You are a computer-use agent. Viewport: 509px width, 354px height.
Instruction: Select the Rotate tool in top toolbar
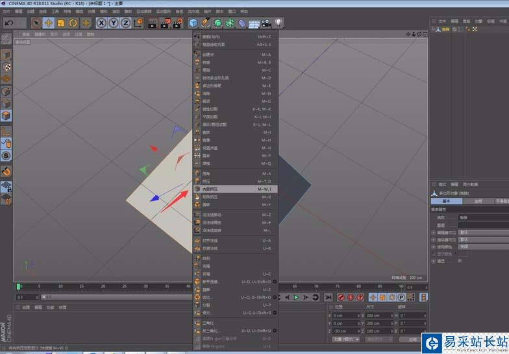pyautogui.click(x=73, y=23)
